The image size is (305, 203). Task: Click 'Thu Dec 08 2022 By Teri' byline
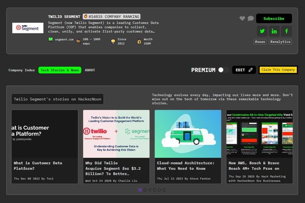(34, 179)
